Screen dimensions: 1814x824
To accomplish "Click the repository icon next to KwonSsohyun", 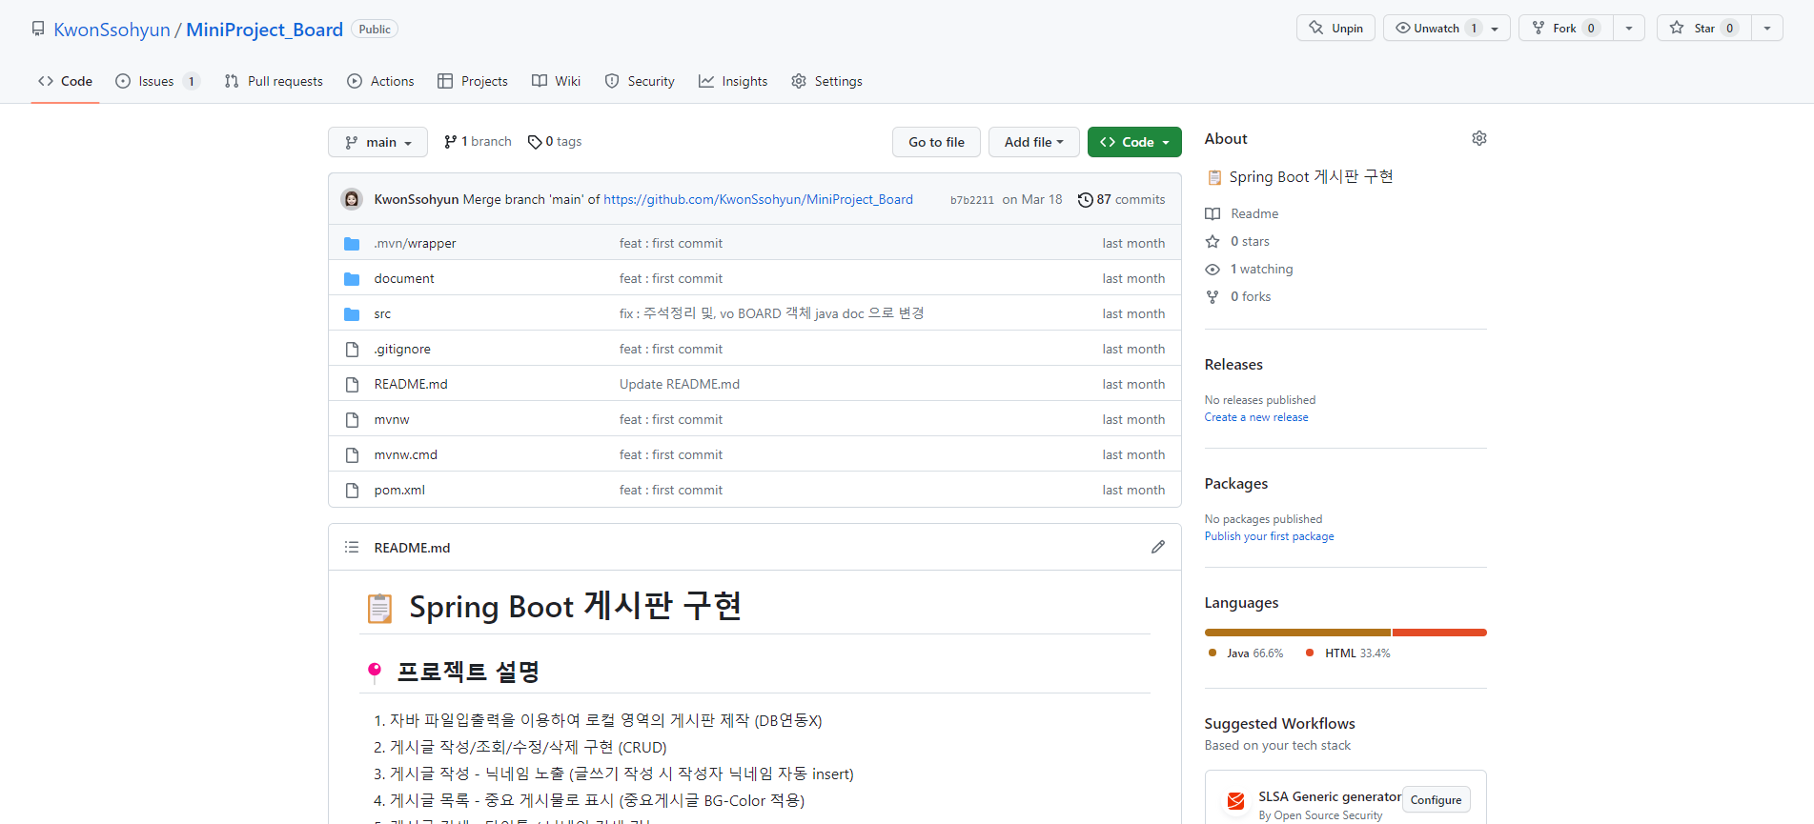I will (38, 29).
